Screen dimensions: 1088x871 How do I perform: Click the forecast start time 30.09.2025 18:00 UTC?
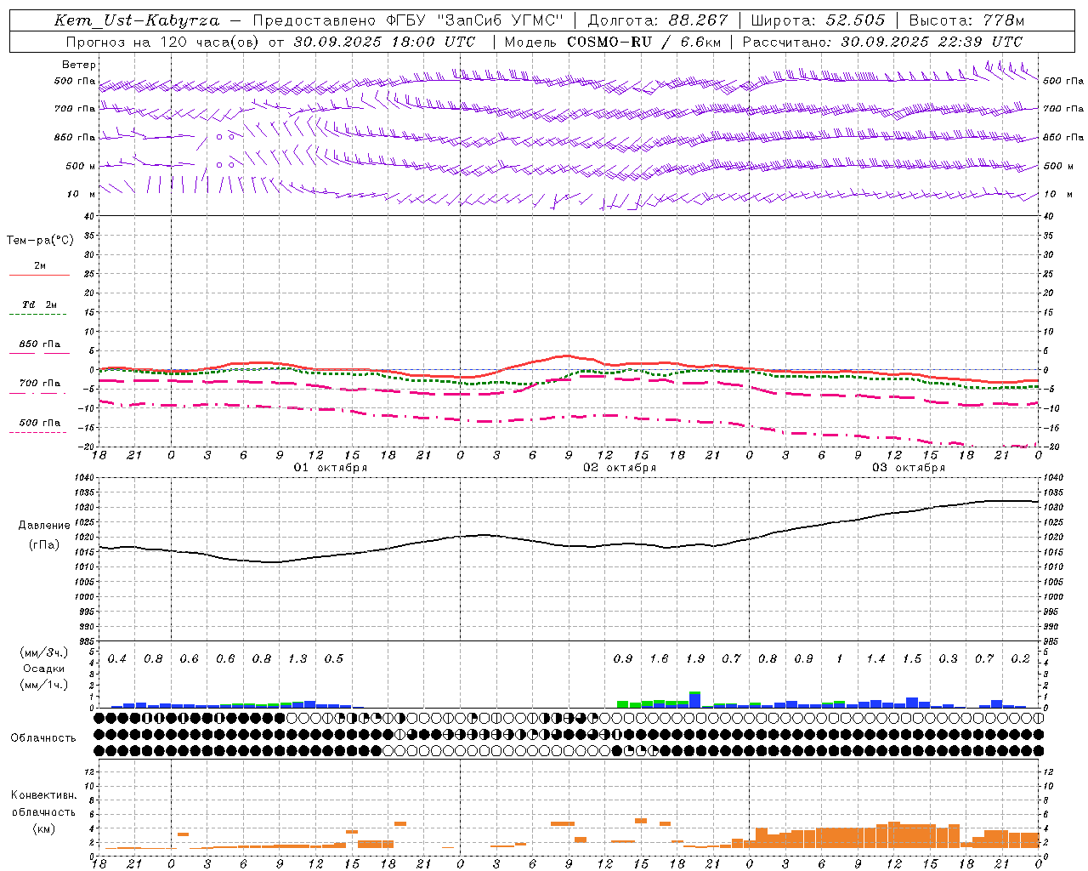[384, 42]
